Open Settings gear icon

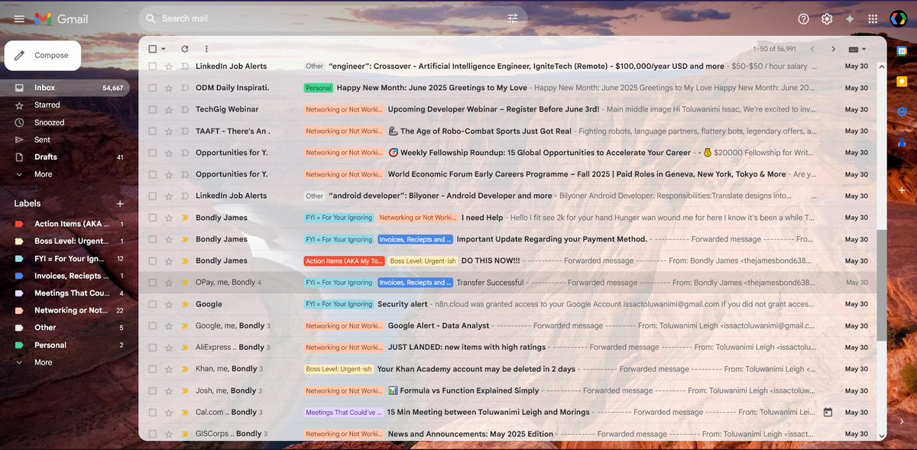click(x=827, y=19)
